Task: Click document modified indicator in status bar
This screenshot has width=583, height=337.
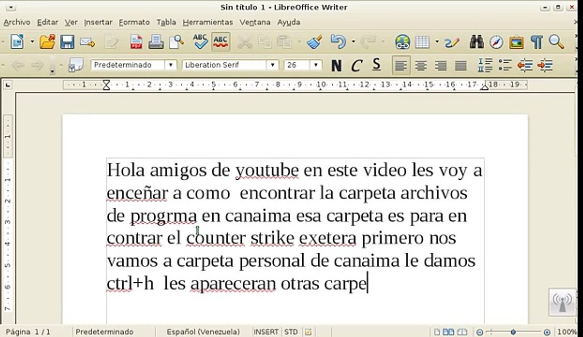Action: click(x=308, y=332)
